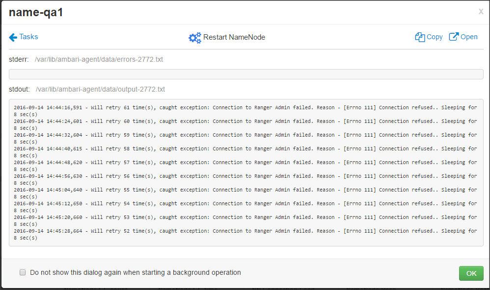Click the gears icon beside Restart NameNode
The width and height of the screenshot is (490, 290).
[195, 38]
